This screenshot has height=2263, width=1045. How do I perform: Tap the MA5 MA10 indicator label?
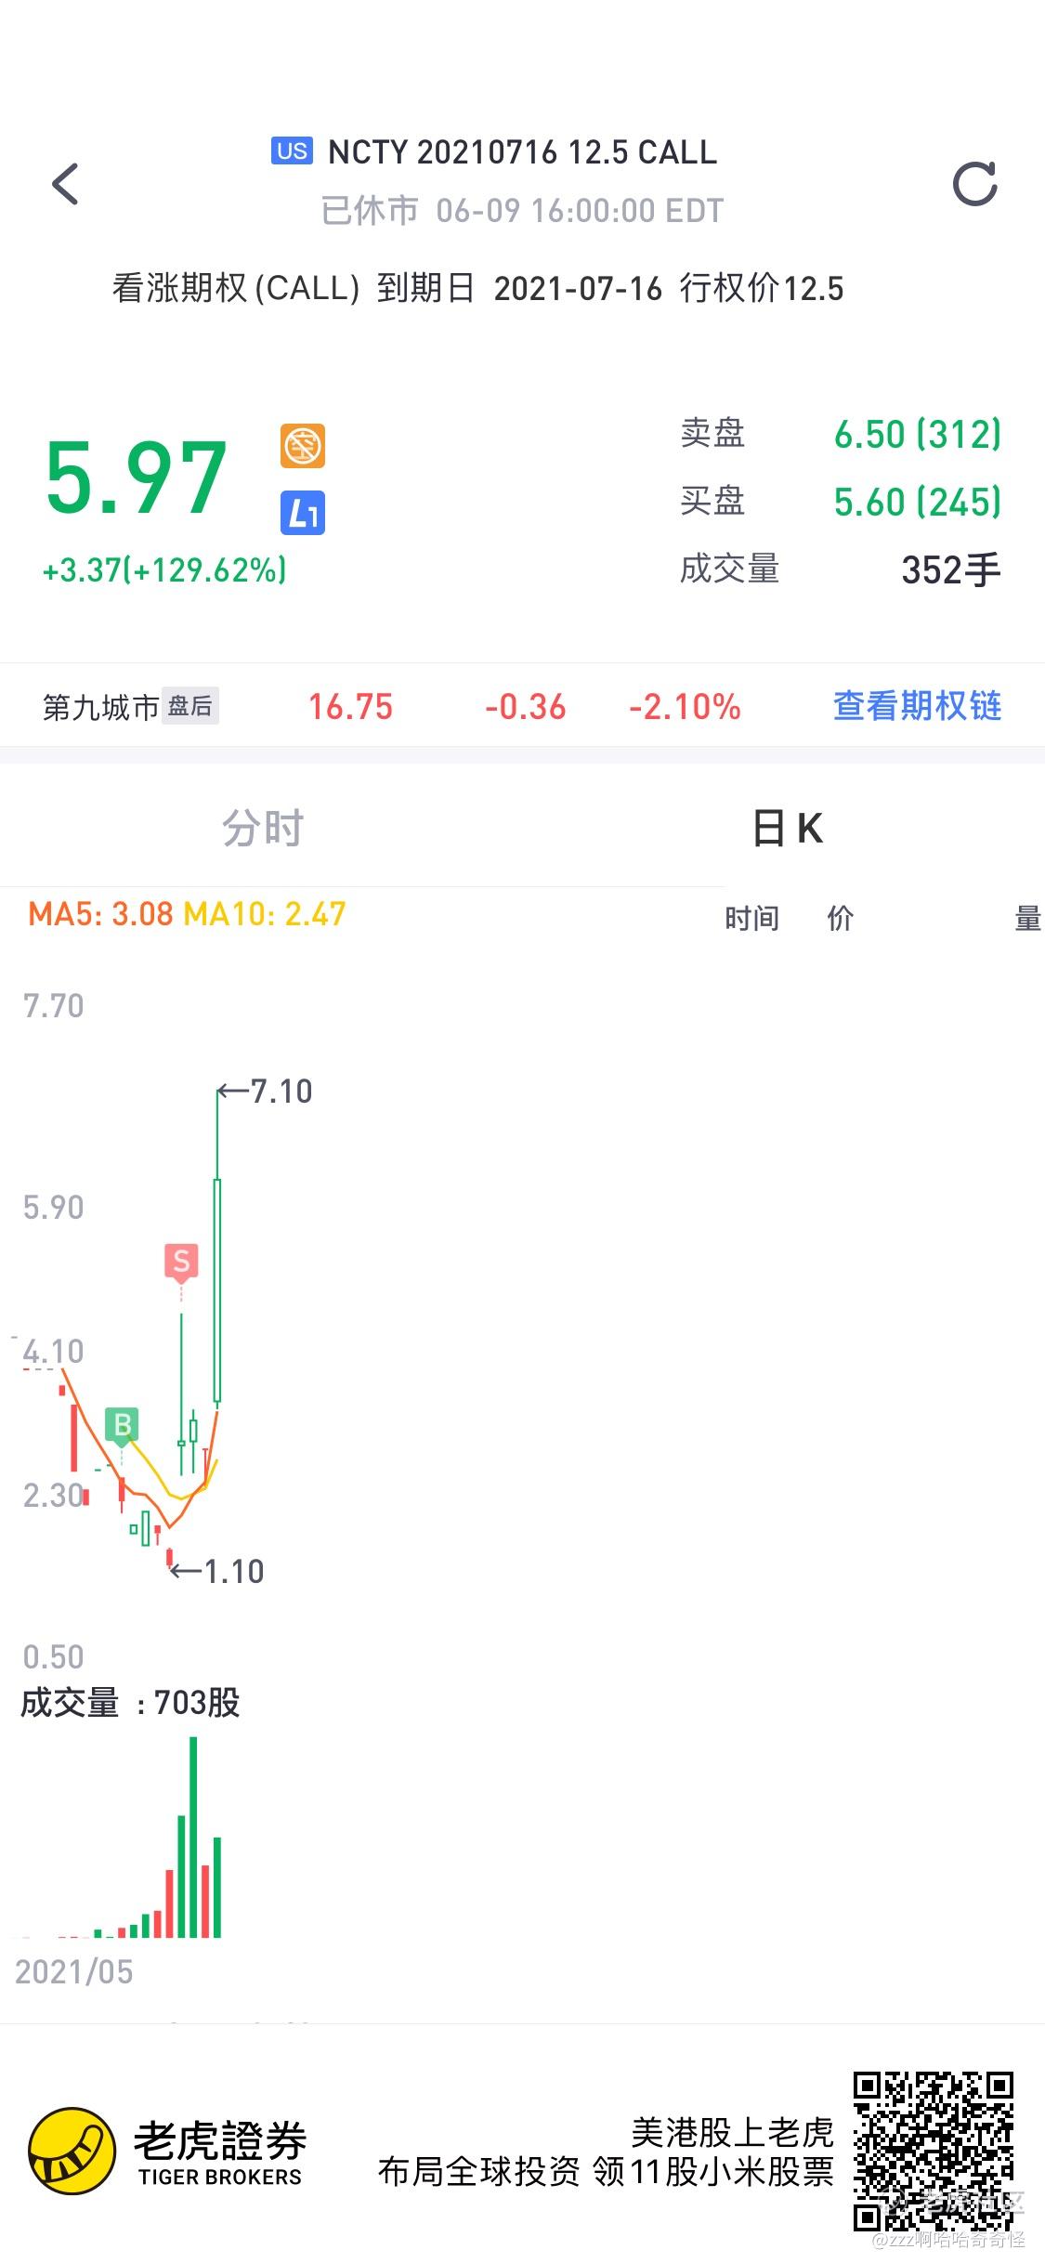[187, 914]
